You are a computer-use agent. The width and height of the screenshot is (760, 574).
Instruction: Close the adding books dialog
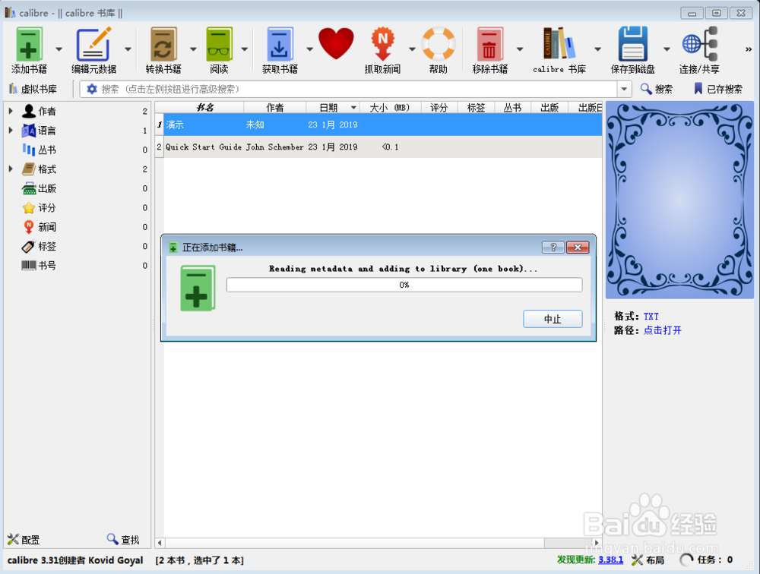click(578, 248)
